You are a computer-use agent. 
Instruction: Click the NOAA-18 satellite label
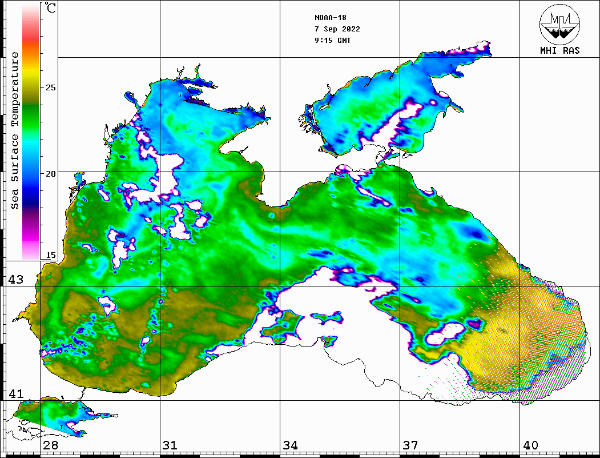pyautogui.click(x=331, y=18)
